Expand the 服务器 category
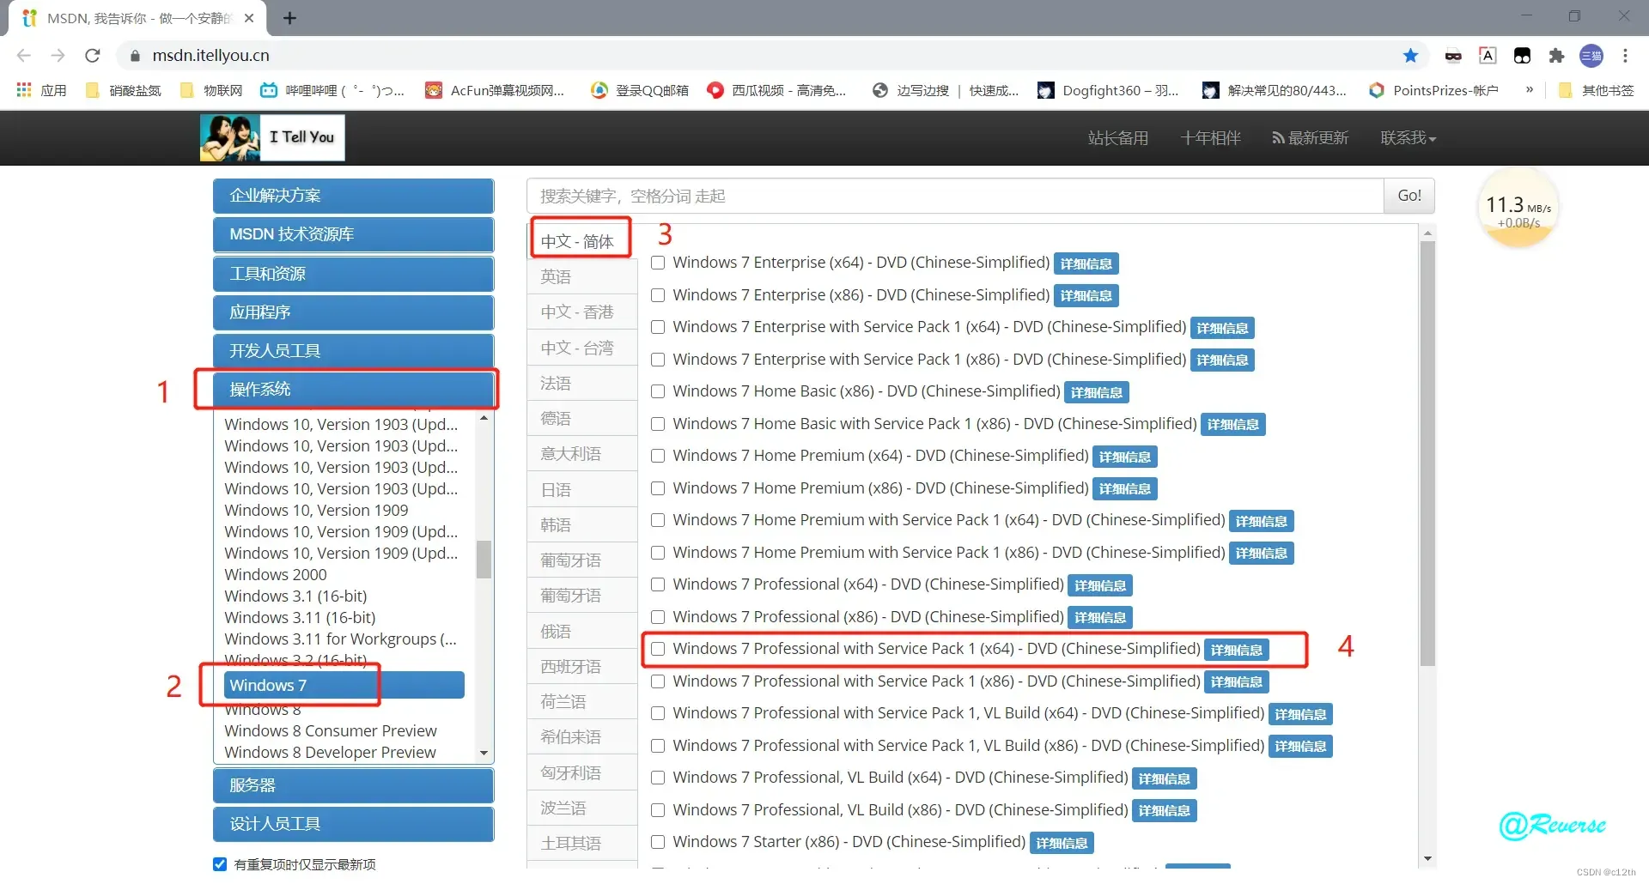Screen dimensions: 1649x884 coord(353,785)
